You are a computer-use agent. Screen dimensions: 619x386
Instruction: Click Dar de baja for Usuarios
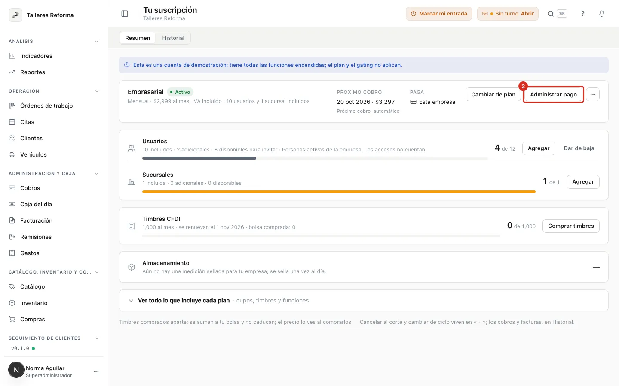click(x=579, y=148)
